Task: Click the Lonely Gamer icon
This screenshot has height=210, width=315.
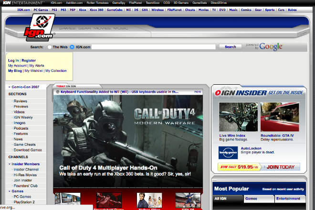Action: (228, 152)
